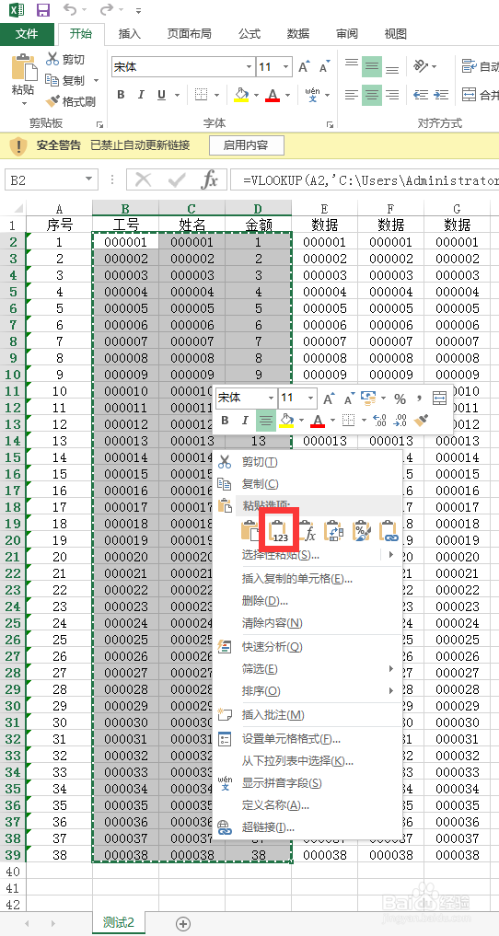Select the column E header
Image resolution: width=499 pixels, height=936 pixels.
[x=324, y=208]
